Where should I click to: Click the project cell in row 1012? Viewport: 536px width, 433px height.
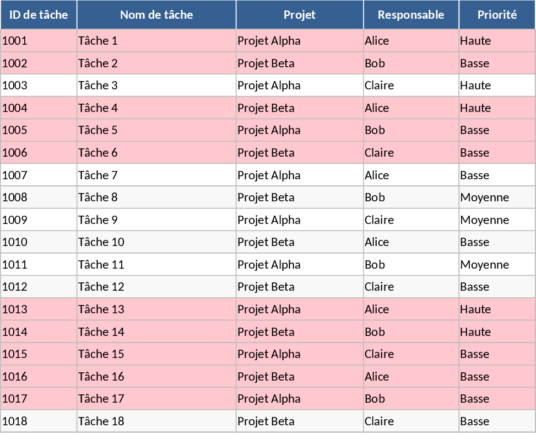coord(300,287)
